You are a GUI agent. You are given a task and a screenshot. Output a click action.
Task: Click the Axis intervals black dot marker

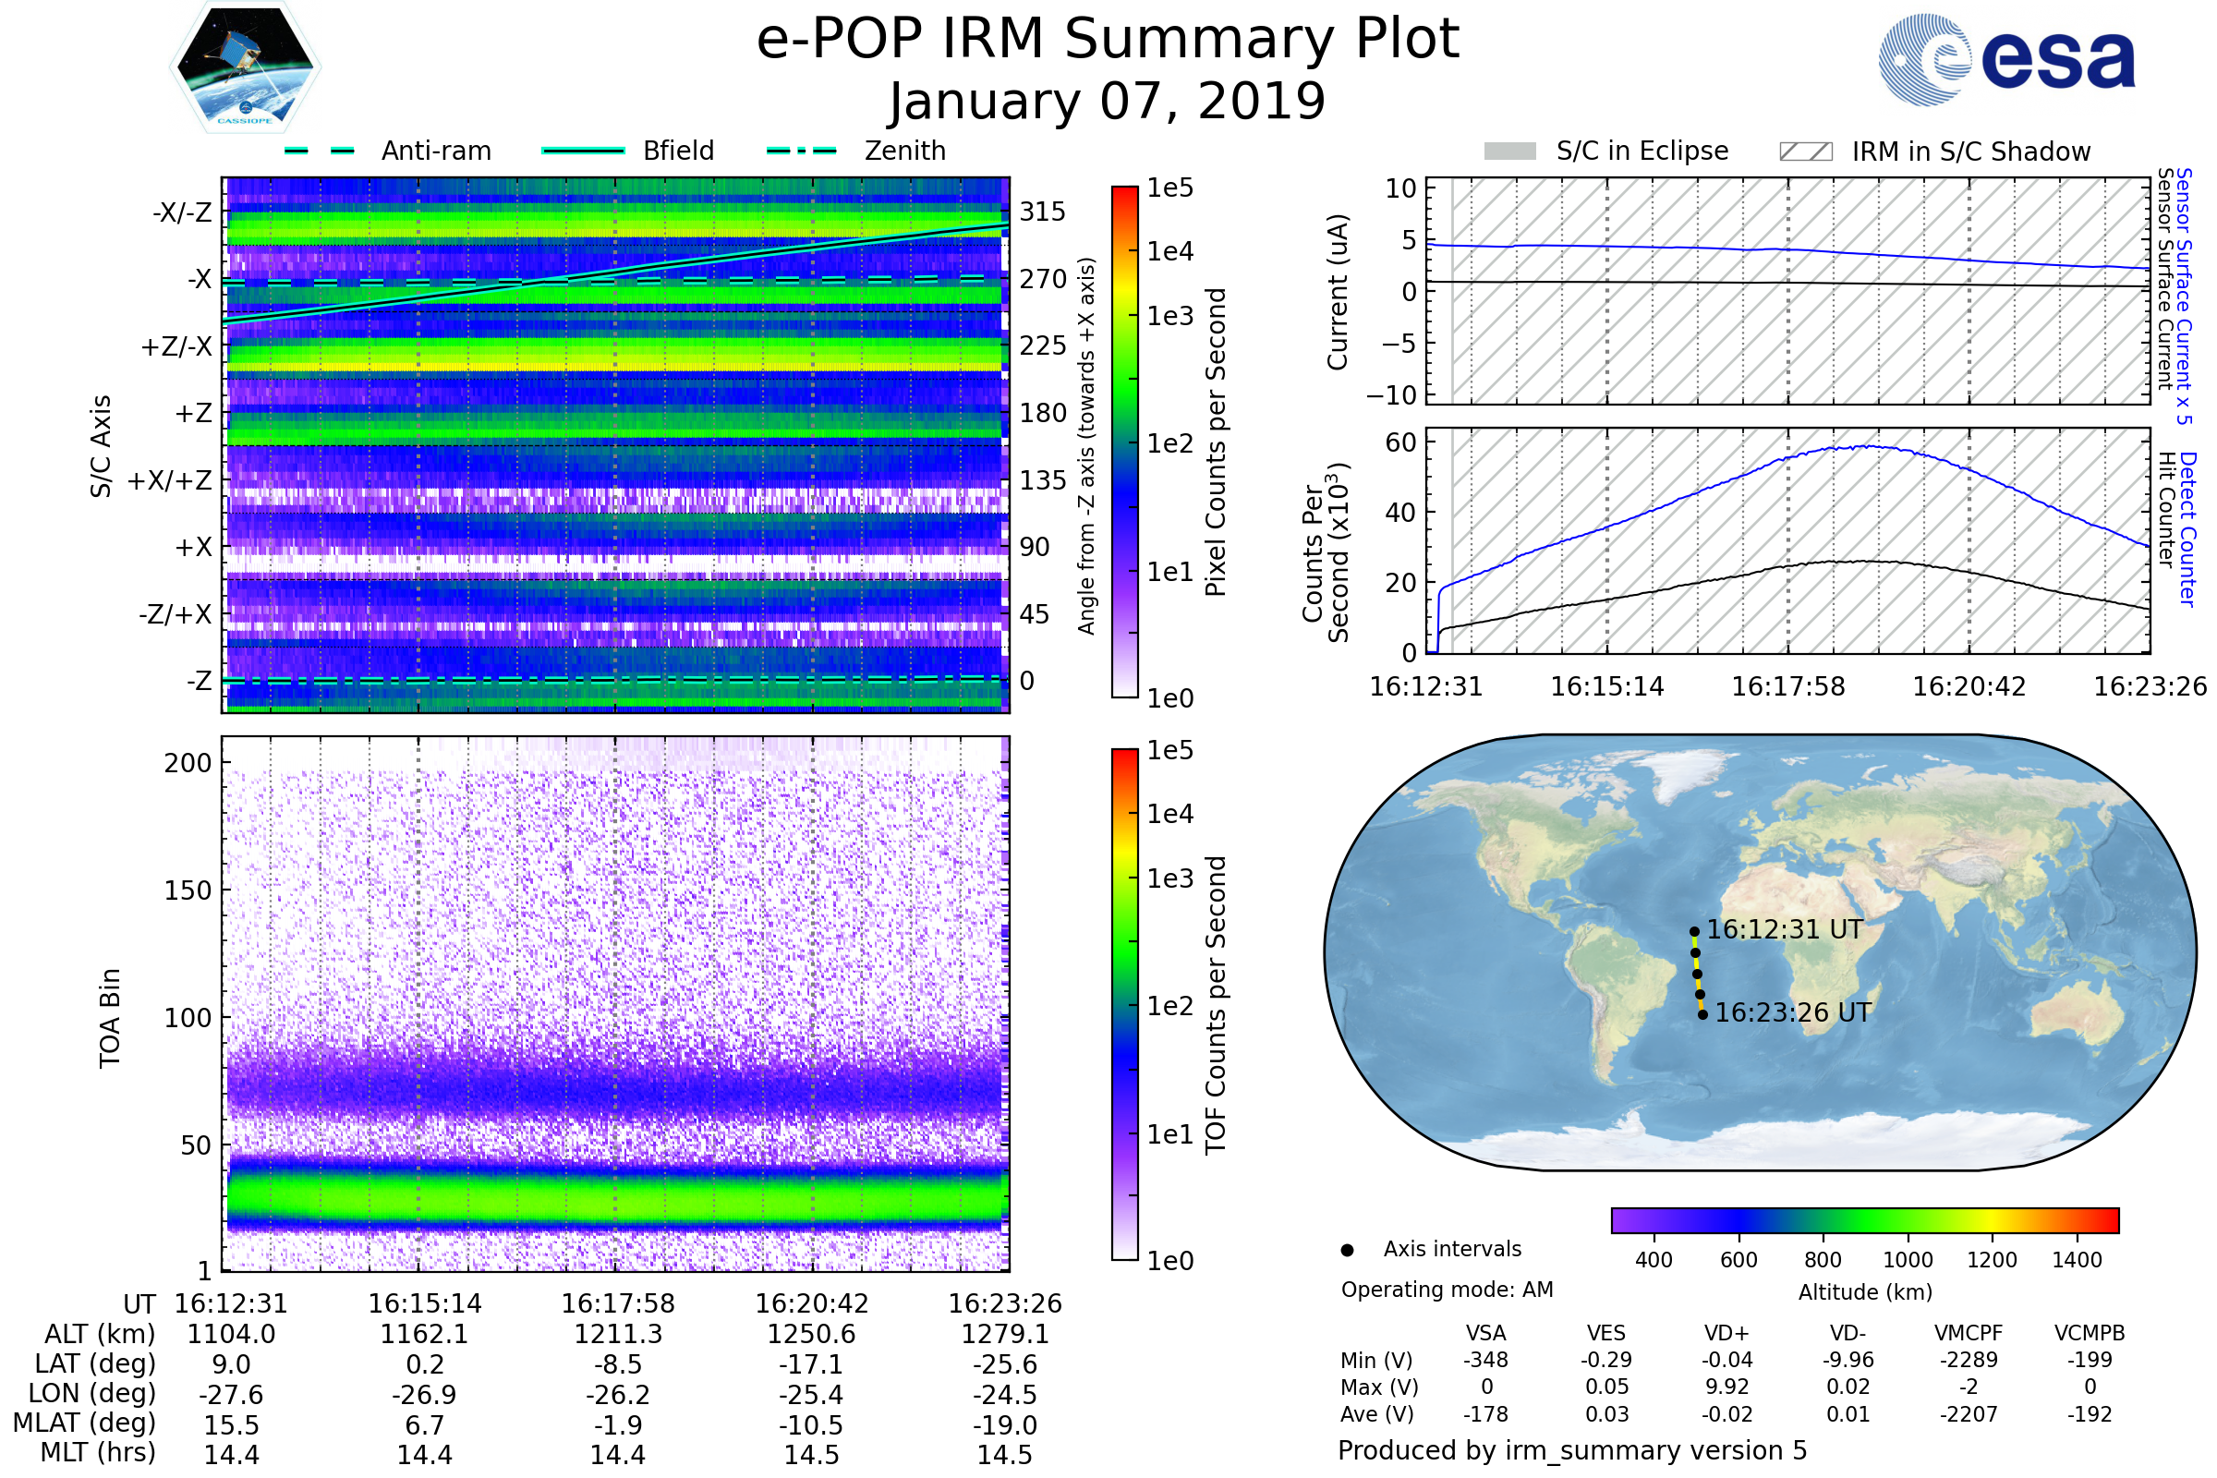coord(1347,1250)
